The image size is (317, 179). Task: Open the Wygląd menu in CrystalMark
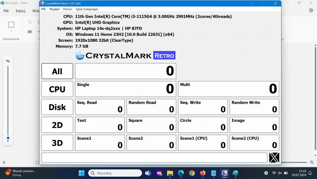tap(54, 9)
